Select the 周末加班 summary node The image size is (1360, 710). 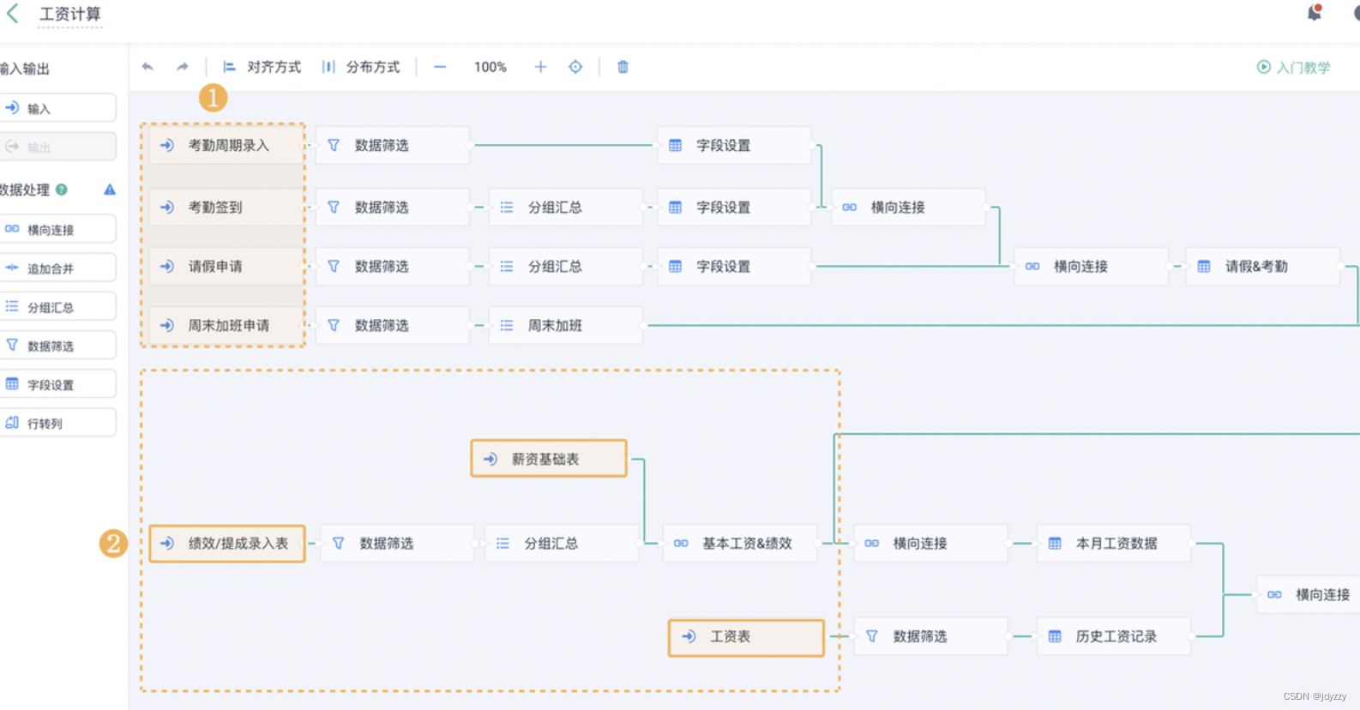[x=566, y=326]
